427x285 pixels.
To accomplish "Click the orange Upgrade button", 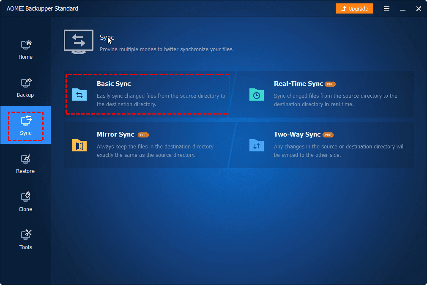I will [354, 9].
